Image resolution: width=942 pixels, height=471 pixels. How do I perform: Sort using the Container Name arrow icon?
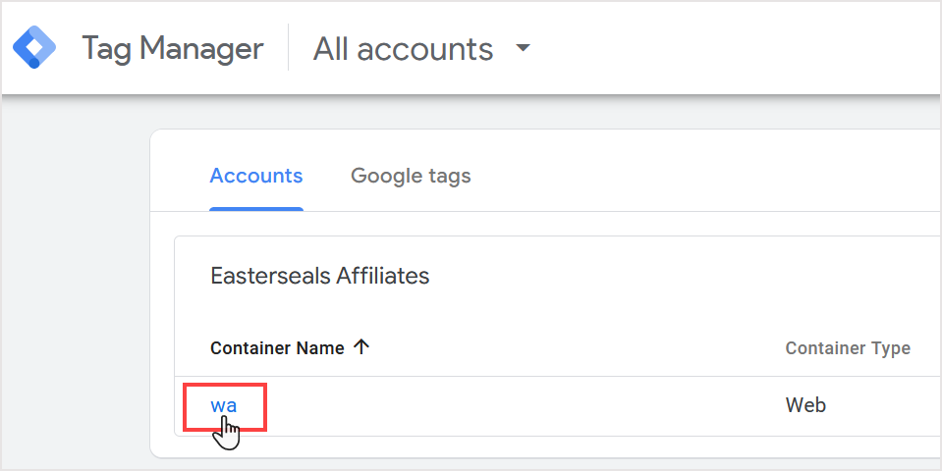tap(361, 346)
